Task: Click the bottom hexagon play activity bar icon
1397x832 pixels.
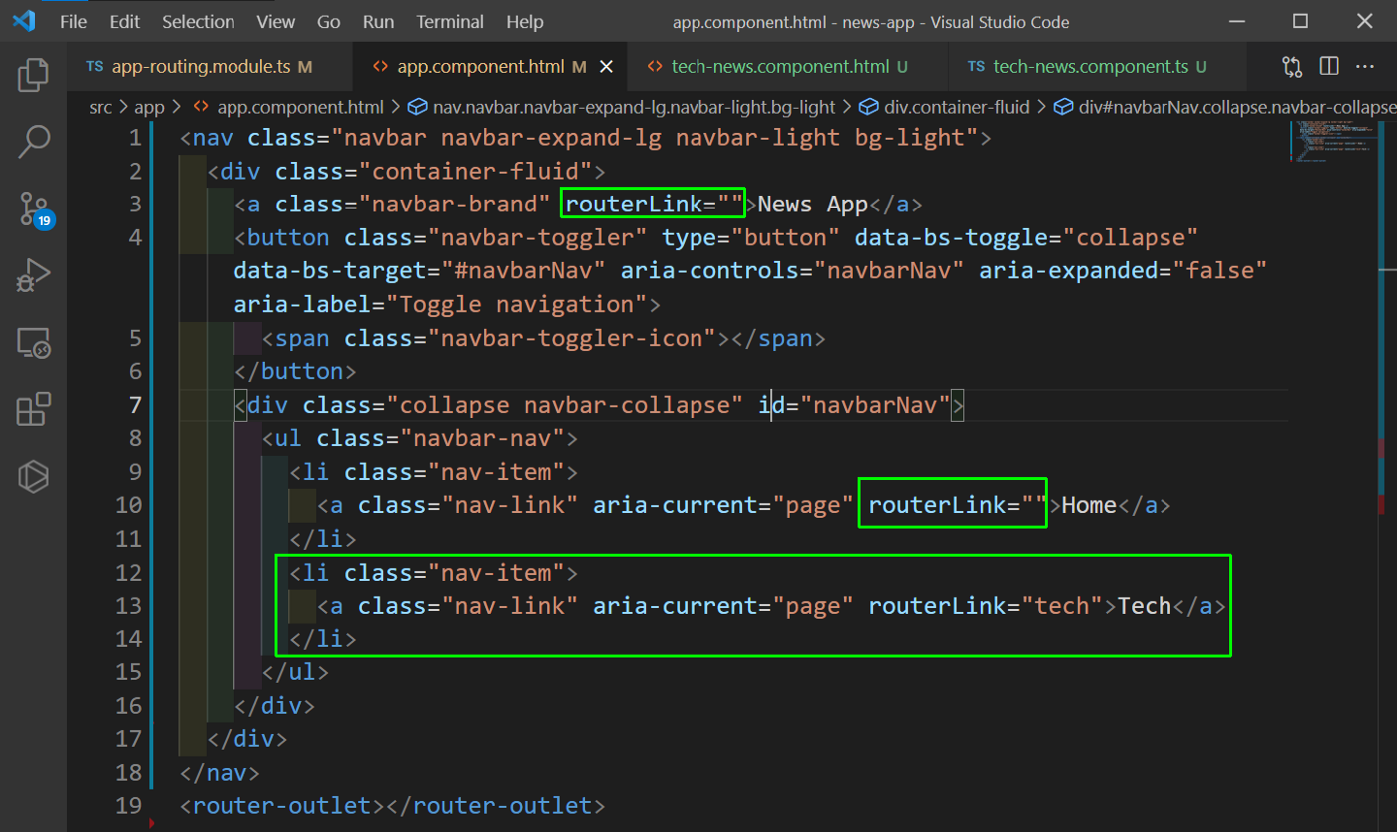Action: point(33,476)
